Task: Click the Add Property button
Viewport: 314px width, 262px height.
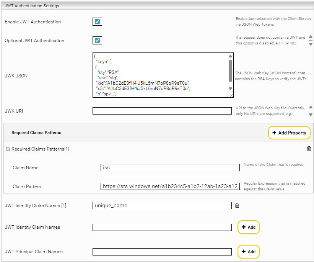Action: point(289,133)
